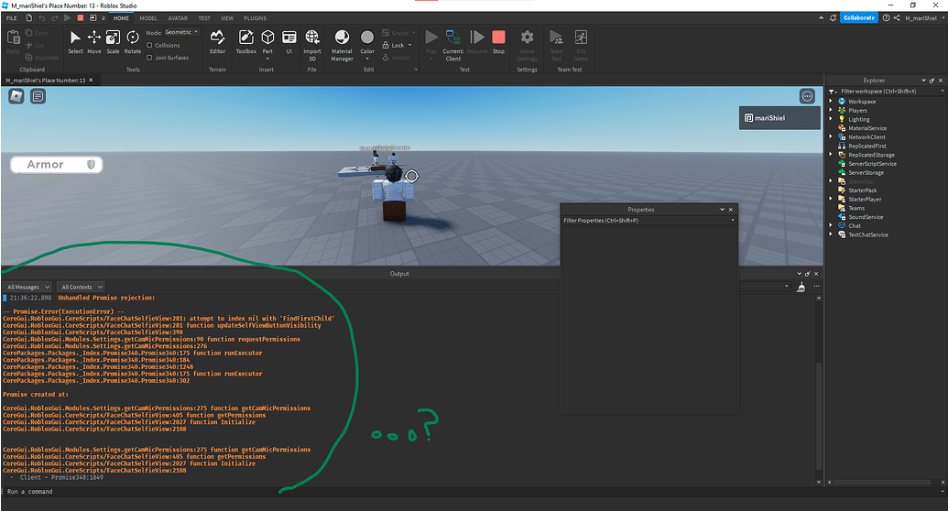Open the Terrain Editor

pyautogui.click(x=217, y=42)
